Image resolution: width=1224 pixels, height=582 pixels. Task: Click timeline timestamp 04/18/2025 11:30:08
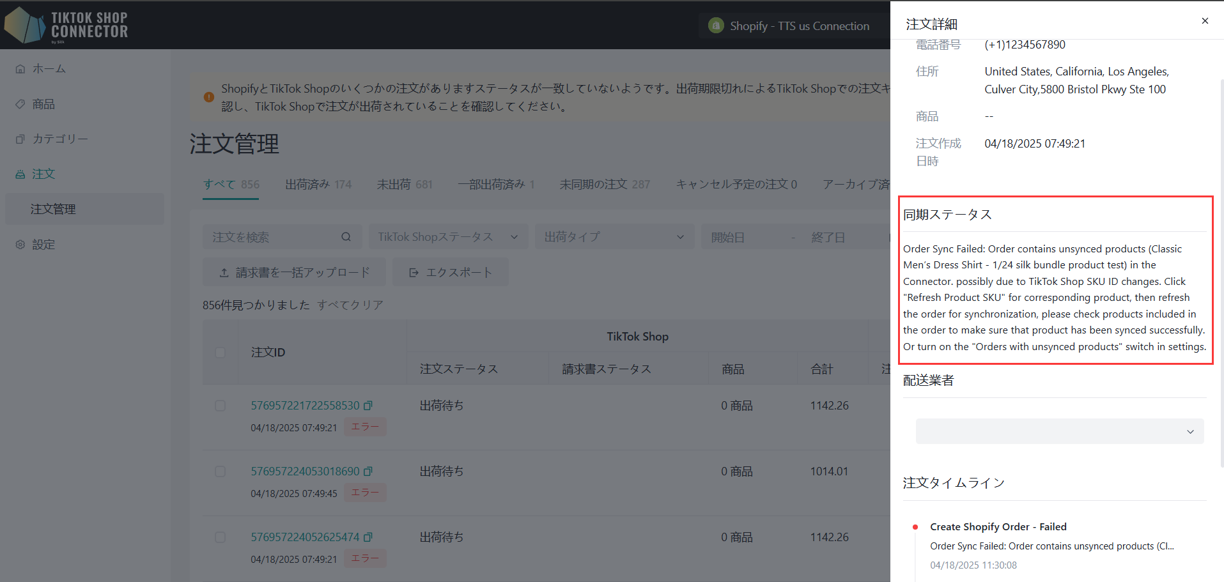[x=973, y=565]
